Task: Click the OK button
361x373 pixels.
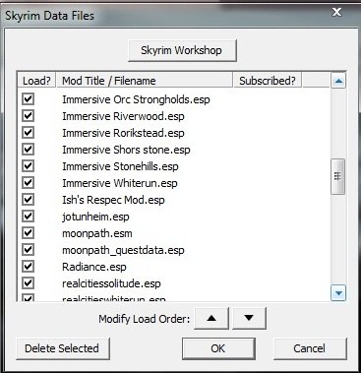Action: pyautogui.click(x=218, y=348)
